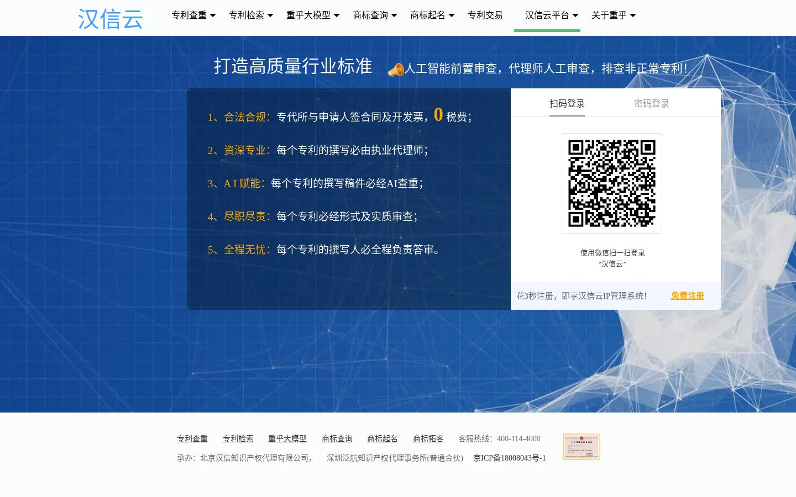Expand the arrow next to 专利查重
Viewport: 796px width, 497px height.
[x=213, y=15]
